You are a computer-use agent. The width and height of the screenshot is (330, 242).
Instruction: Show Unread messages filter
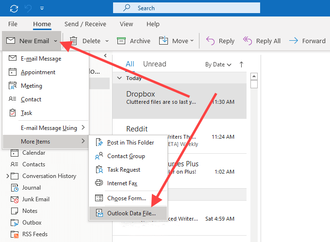(154, 64)
